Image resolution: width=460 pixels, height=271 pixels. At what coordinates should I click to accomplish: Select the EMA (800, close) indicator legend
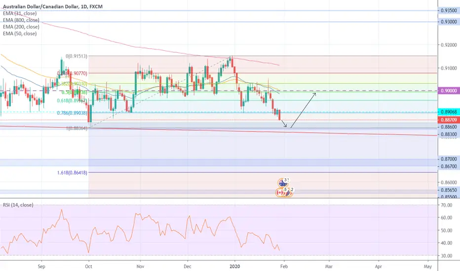click(x=21, y=20)
